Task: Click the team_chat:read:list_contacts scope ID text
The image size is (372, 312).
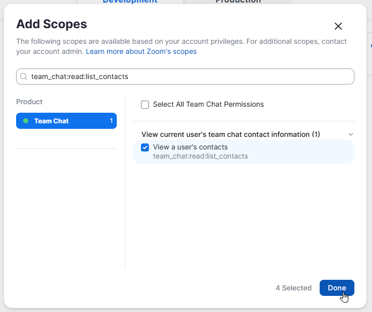Action: (x=200, y=156)
